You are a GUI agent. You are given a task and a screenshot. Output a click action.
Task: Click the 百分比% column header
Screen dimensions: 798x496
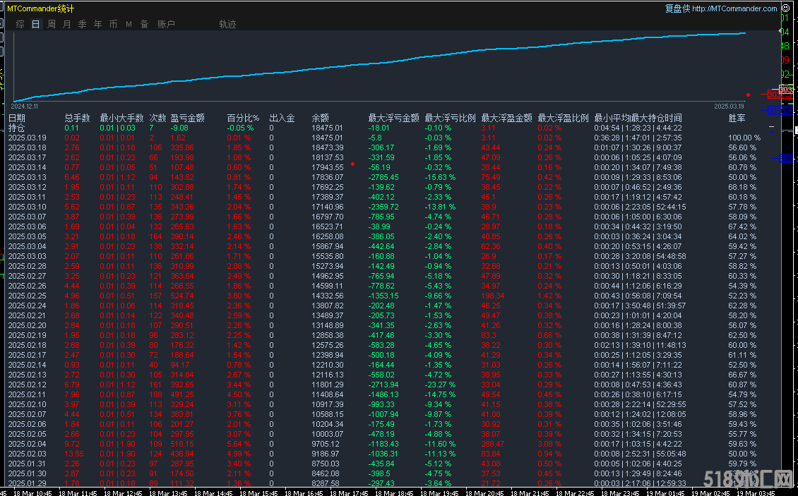pos(243,118)
